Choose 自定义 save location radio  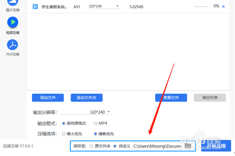point(115,146)
